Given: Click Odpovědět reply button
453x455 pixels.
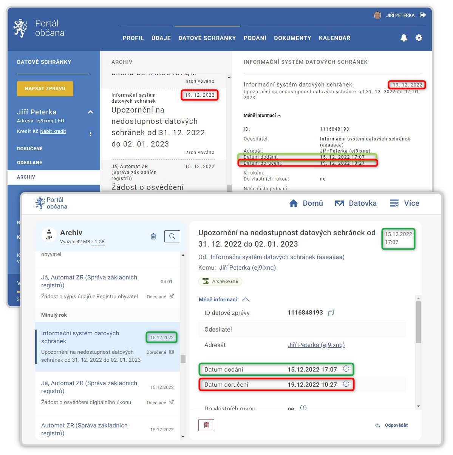Looking at the screenshot, I should pyautogui.click(x=391, y=426).
